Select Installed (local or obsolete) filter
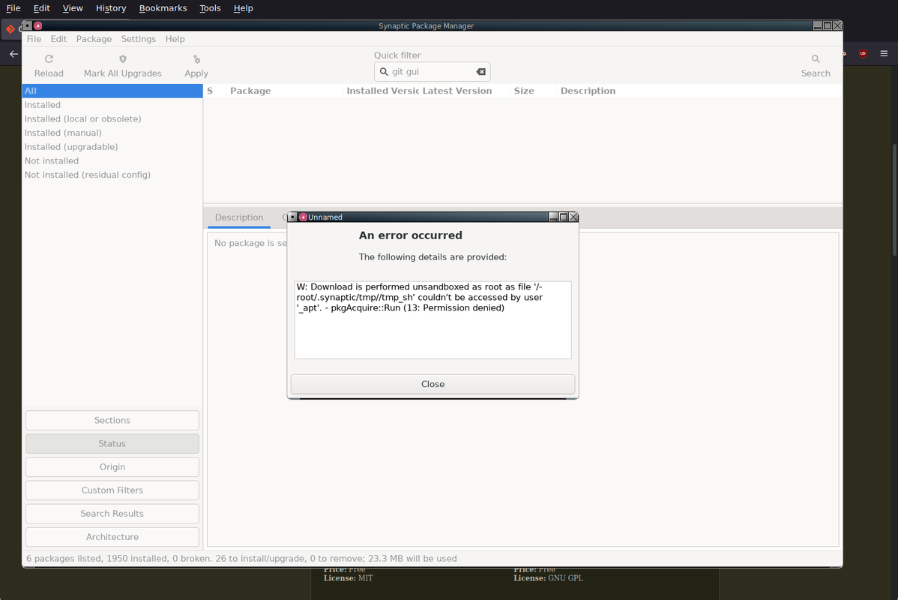The width and height of the screenshot is (898, 600). point(112,118)
